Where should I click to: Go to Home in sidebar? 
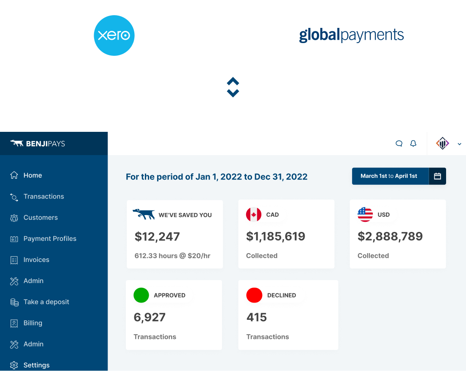33,175
